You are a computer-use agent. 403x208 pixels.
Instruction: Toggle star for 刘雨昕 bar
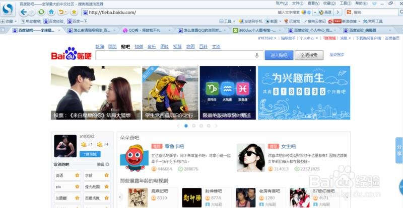point(77,198)
